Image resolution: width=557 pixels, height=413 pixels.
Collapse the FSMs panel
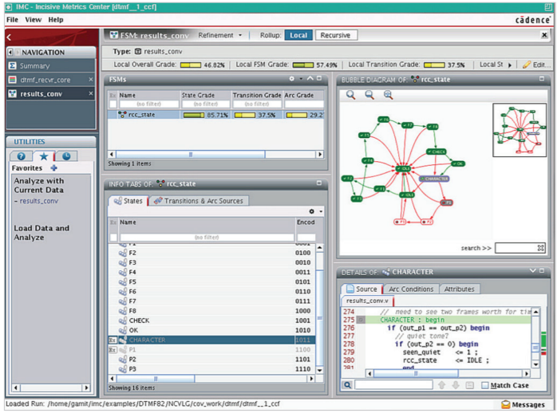(x=310, y=78)
